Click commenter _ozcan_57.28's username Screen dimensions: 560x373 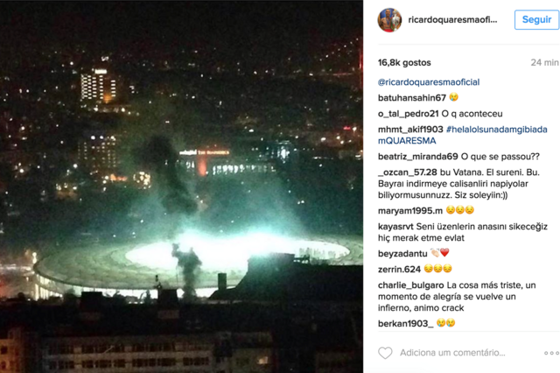tap(408, 172)
